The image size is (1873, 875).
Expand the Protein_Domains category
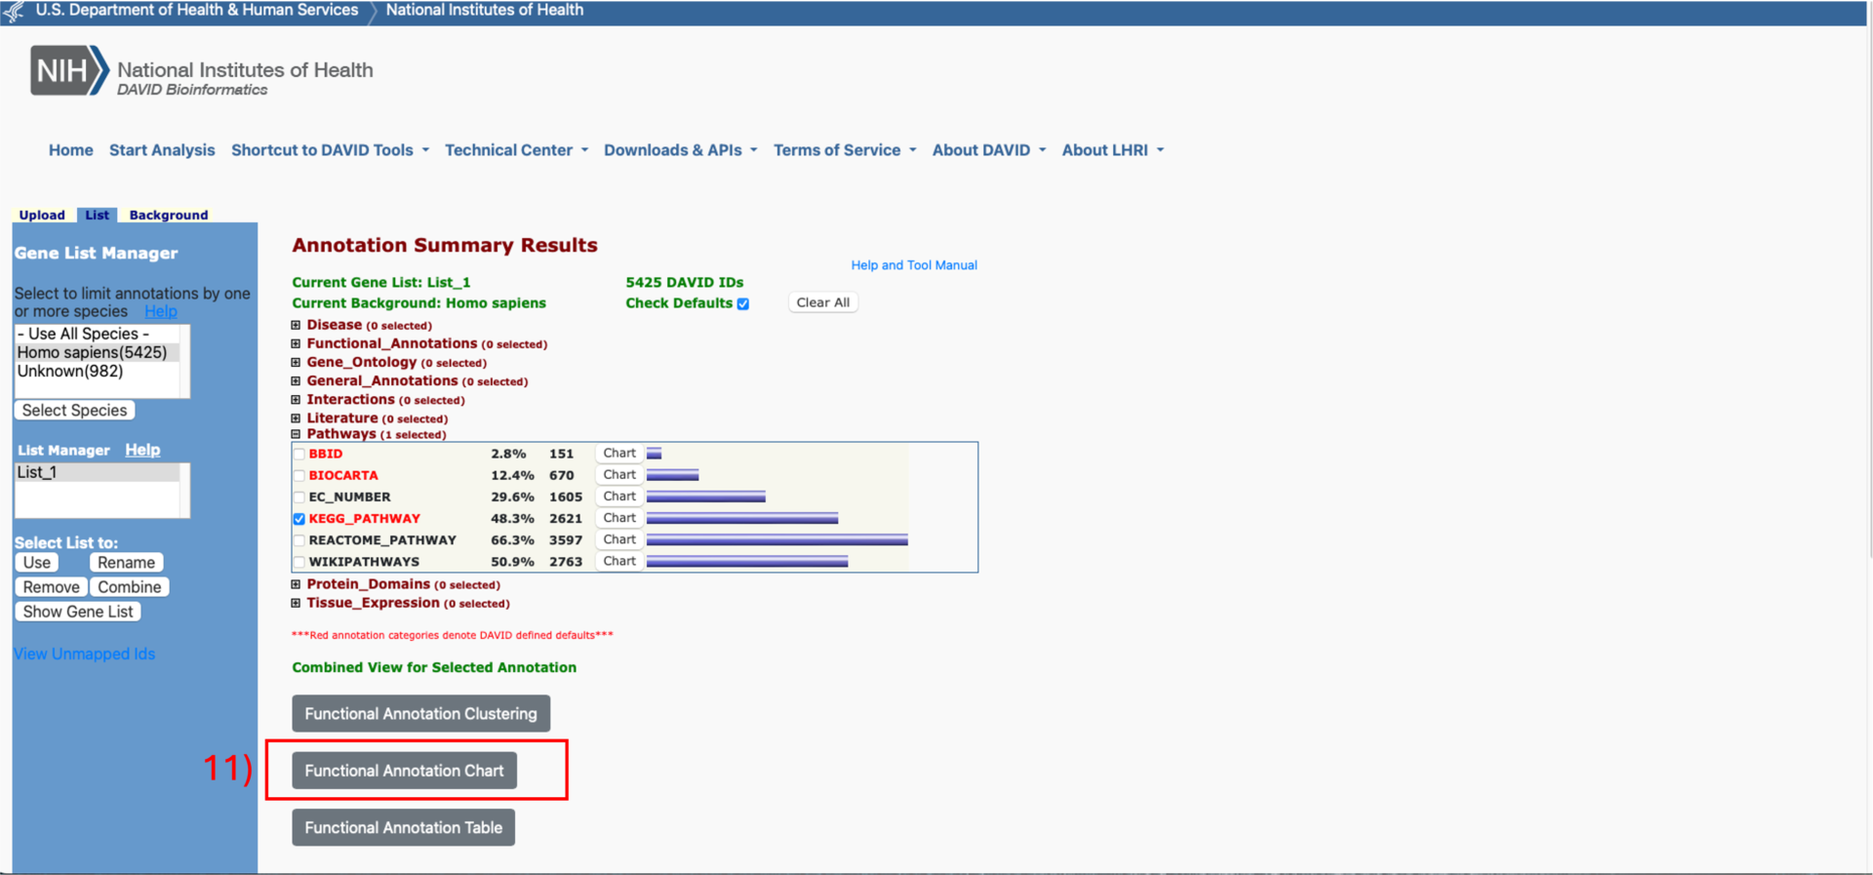coord(296,584)
